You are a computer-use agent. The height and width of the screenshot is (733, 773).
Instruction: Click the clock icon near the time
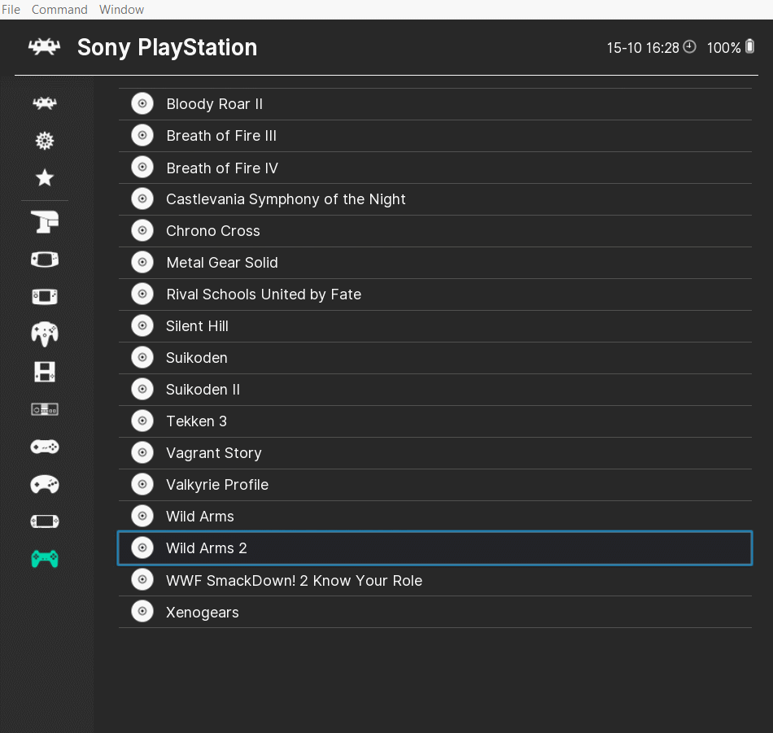[x=689, y=47]
